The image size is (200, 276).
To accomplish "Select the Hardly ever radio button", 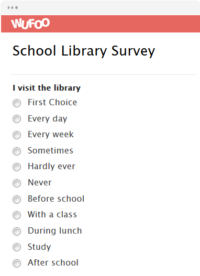I will click(x=17, y=167).
